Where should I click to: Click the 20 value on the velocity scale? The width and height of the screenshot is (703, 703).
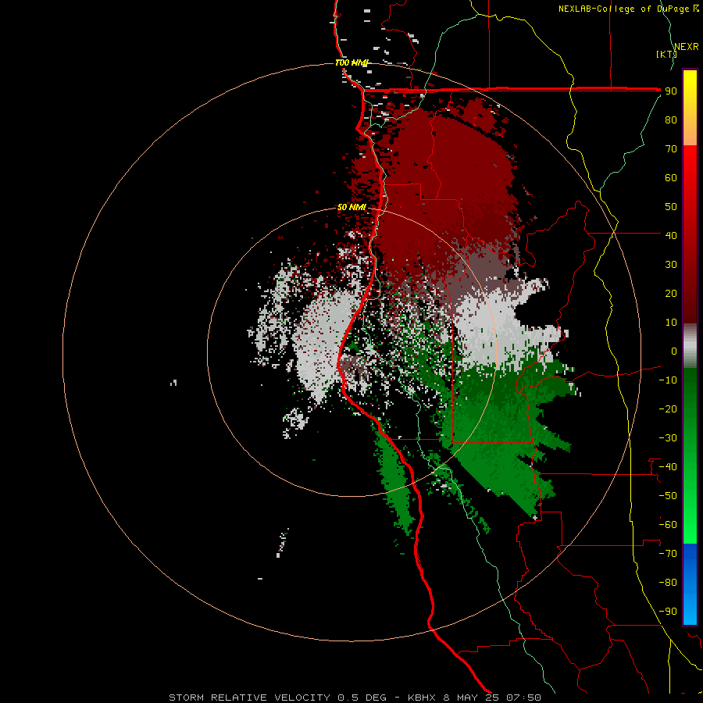click(671, 294)
